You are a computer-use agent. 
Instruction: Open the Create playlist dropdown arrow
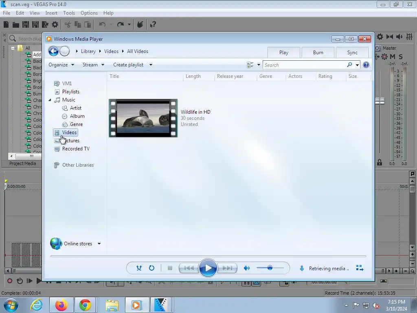[151, 65]
